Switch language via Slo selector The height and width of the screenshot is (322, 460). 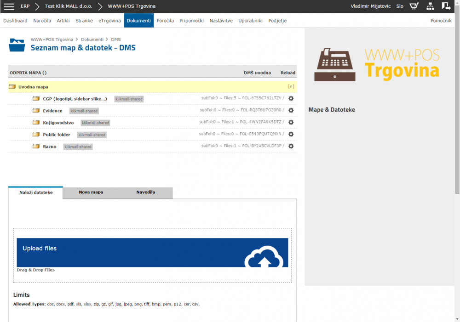click(x=400, y=6)
